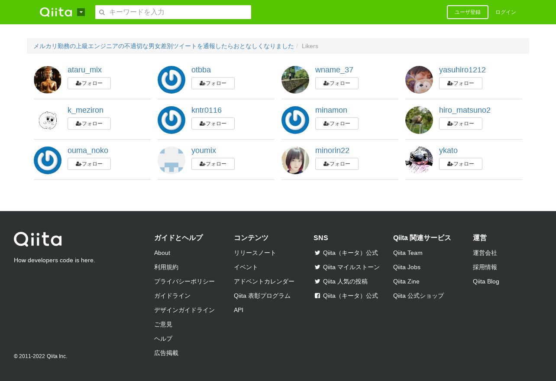Open the wname_37 profile link
The image size is (556, 381).
click(334, 70)
